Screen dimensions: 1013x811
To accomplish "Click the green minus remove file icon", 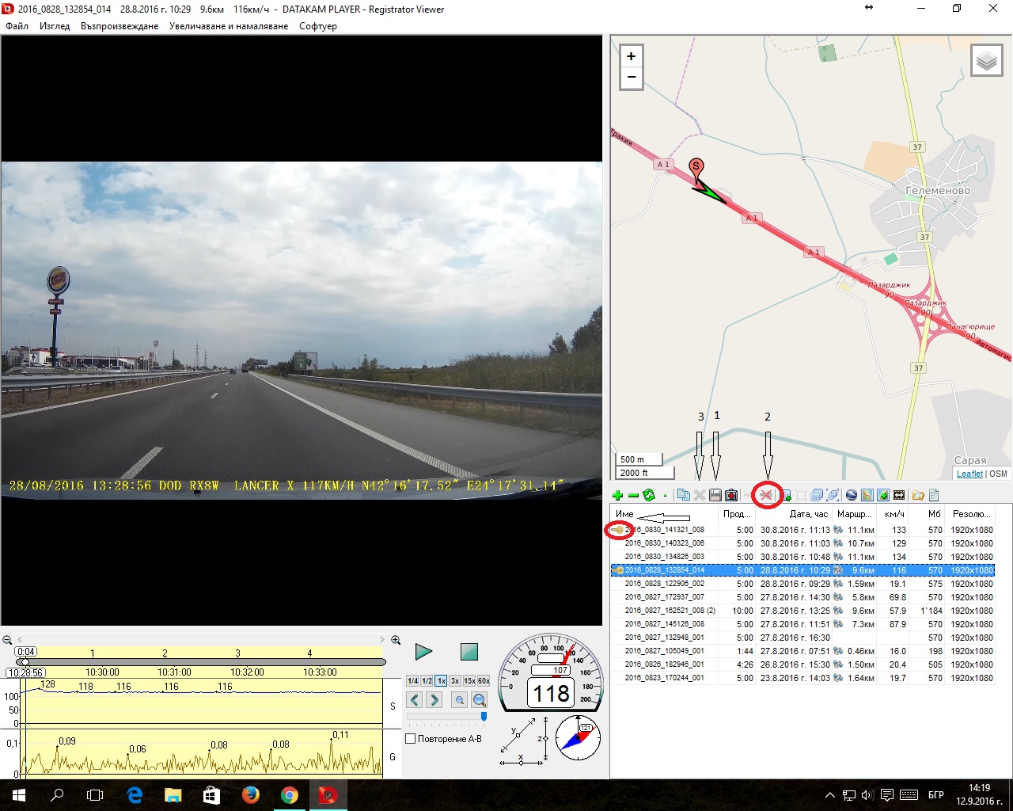I will point(633,496).
